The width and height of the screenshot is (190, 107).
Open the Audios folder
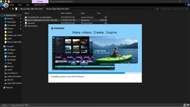click(10, 32)
